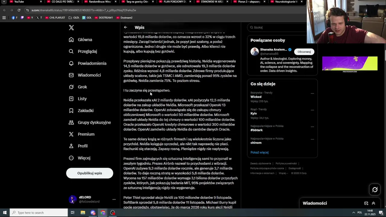
Task: Click the X logo in sidebar
Action: click(x=71, y=28)
